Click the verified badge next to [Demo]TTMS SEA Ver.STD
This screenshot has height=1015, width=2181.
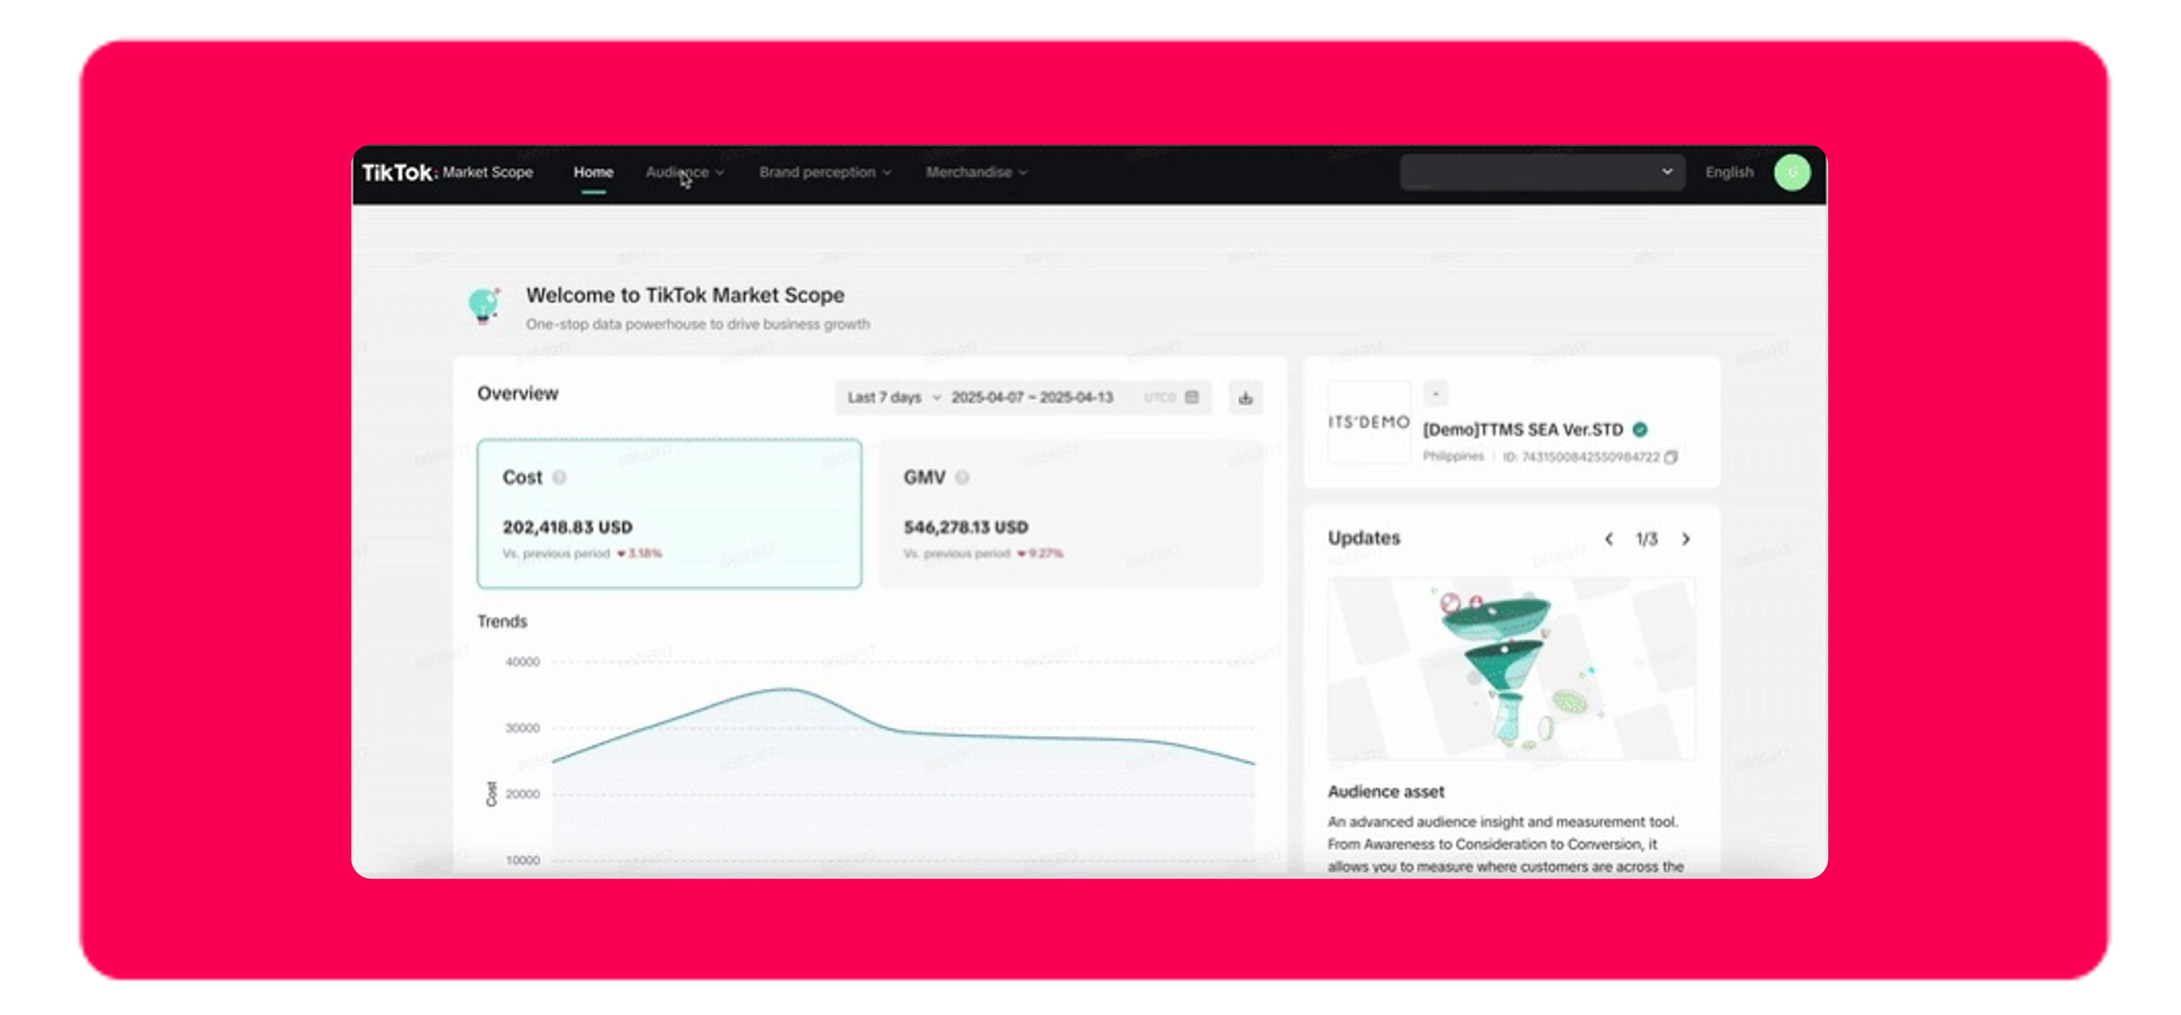(x=1640, y=430)
